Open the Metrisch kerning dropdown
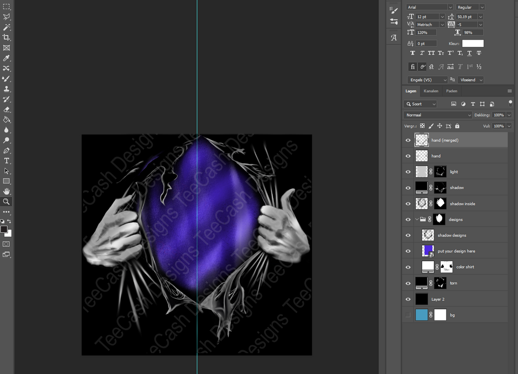 click(442, 24)
